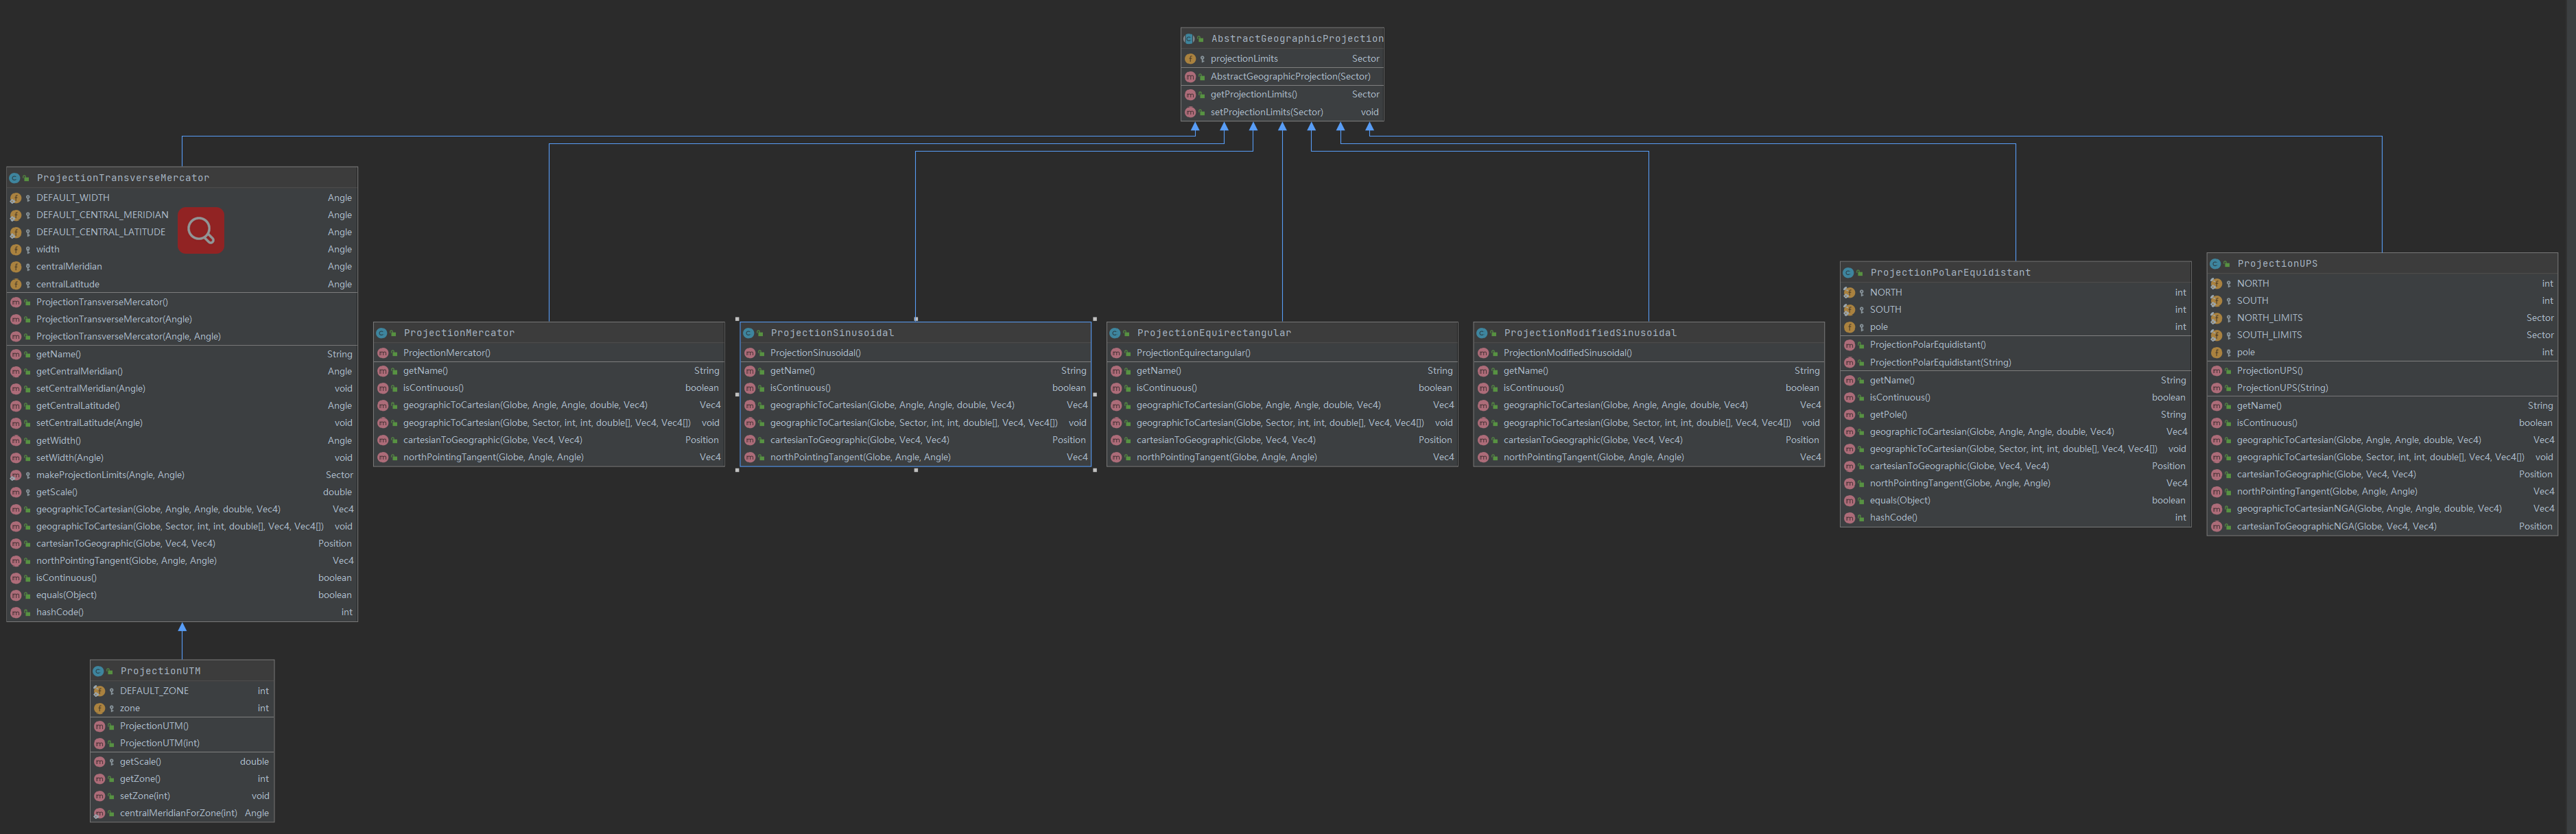Select the centralMeridianForZone(int) method

(178, 813)
